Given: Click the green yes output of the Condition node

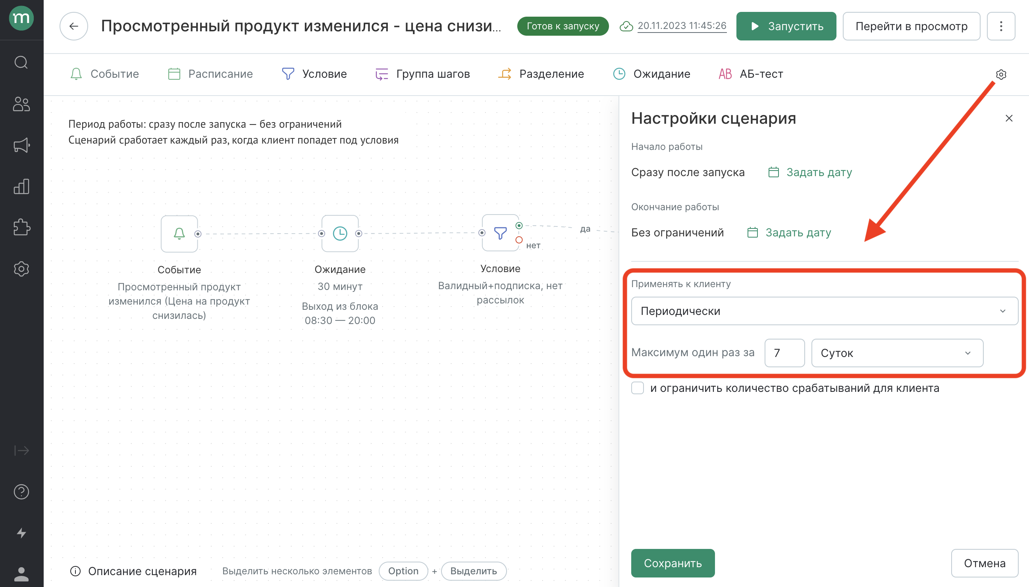Looking at the screenshot, I should point(519,225).
